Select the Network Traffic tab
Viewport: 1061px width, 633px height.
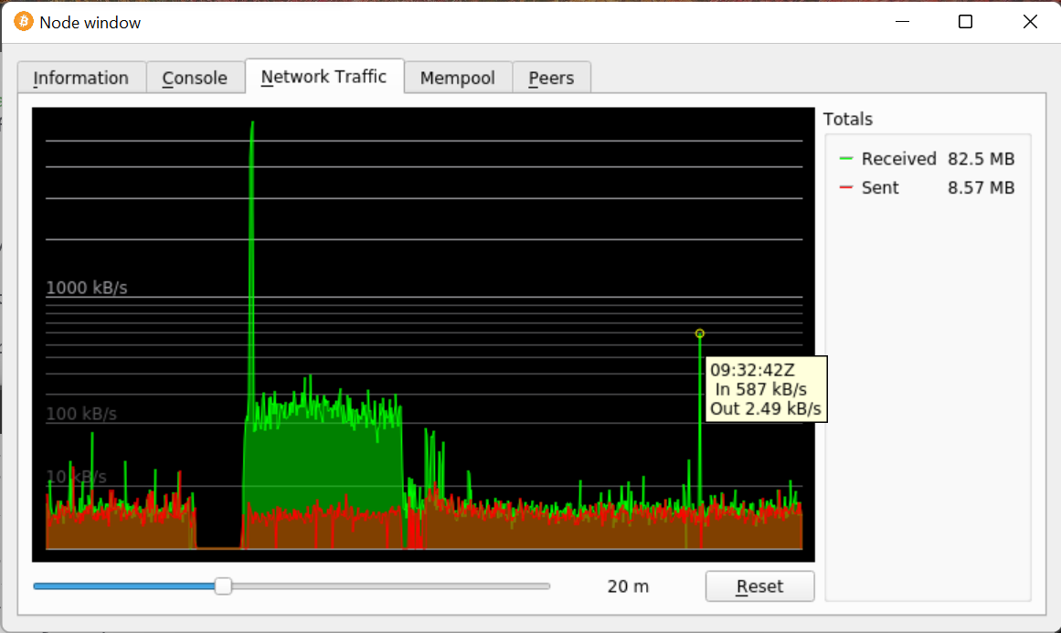(x=324, y=77)
